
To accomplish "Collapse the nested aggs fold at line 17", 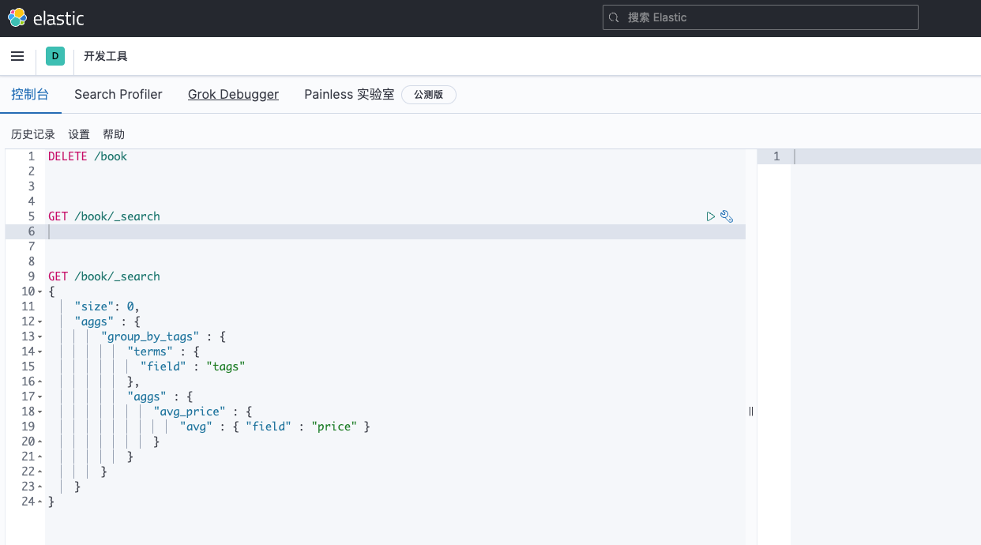I will tap(40, 397).
